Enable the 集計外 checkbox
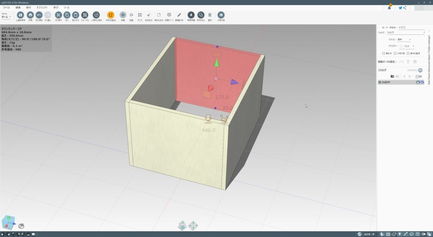Screen dimensions: 433x237 (x=384, y=53)
